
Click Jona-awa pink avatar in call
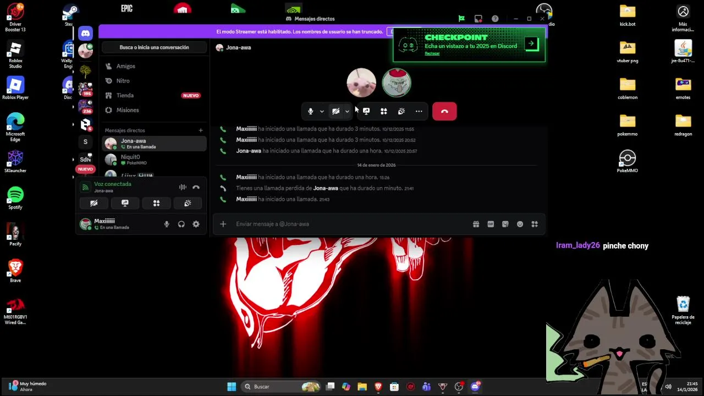[x=361, y=82]
